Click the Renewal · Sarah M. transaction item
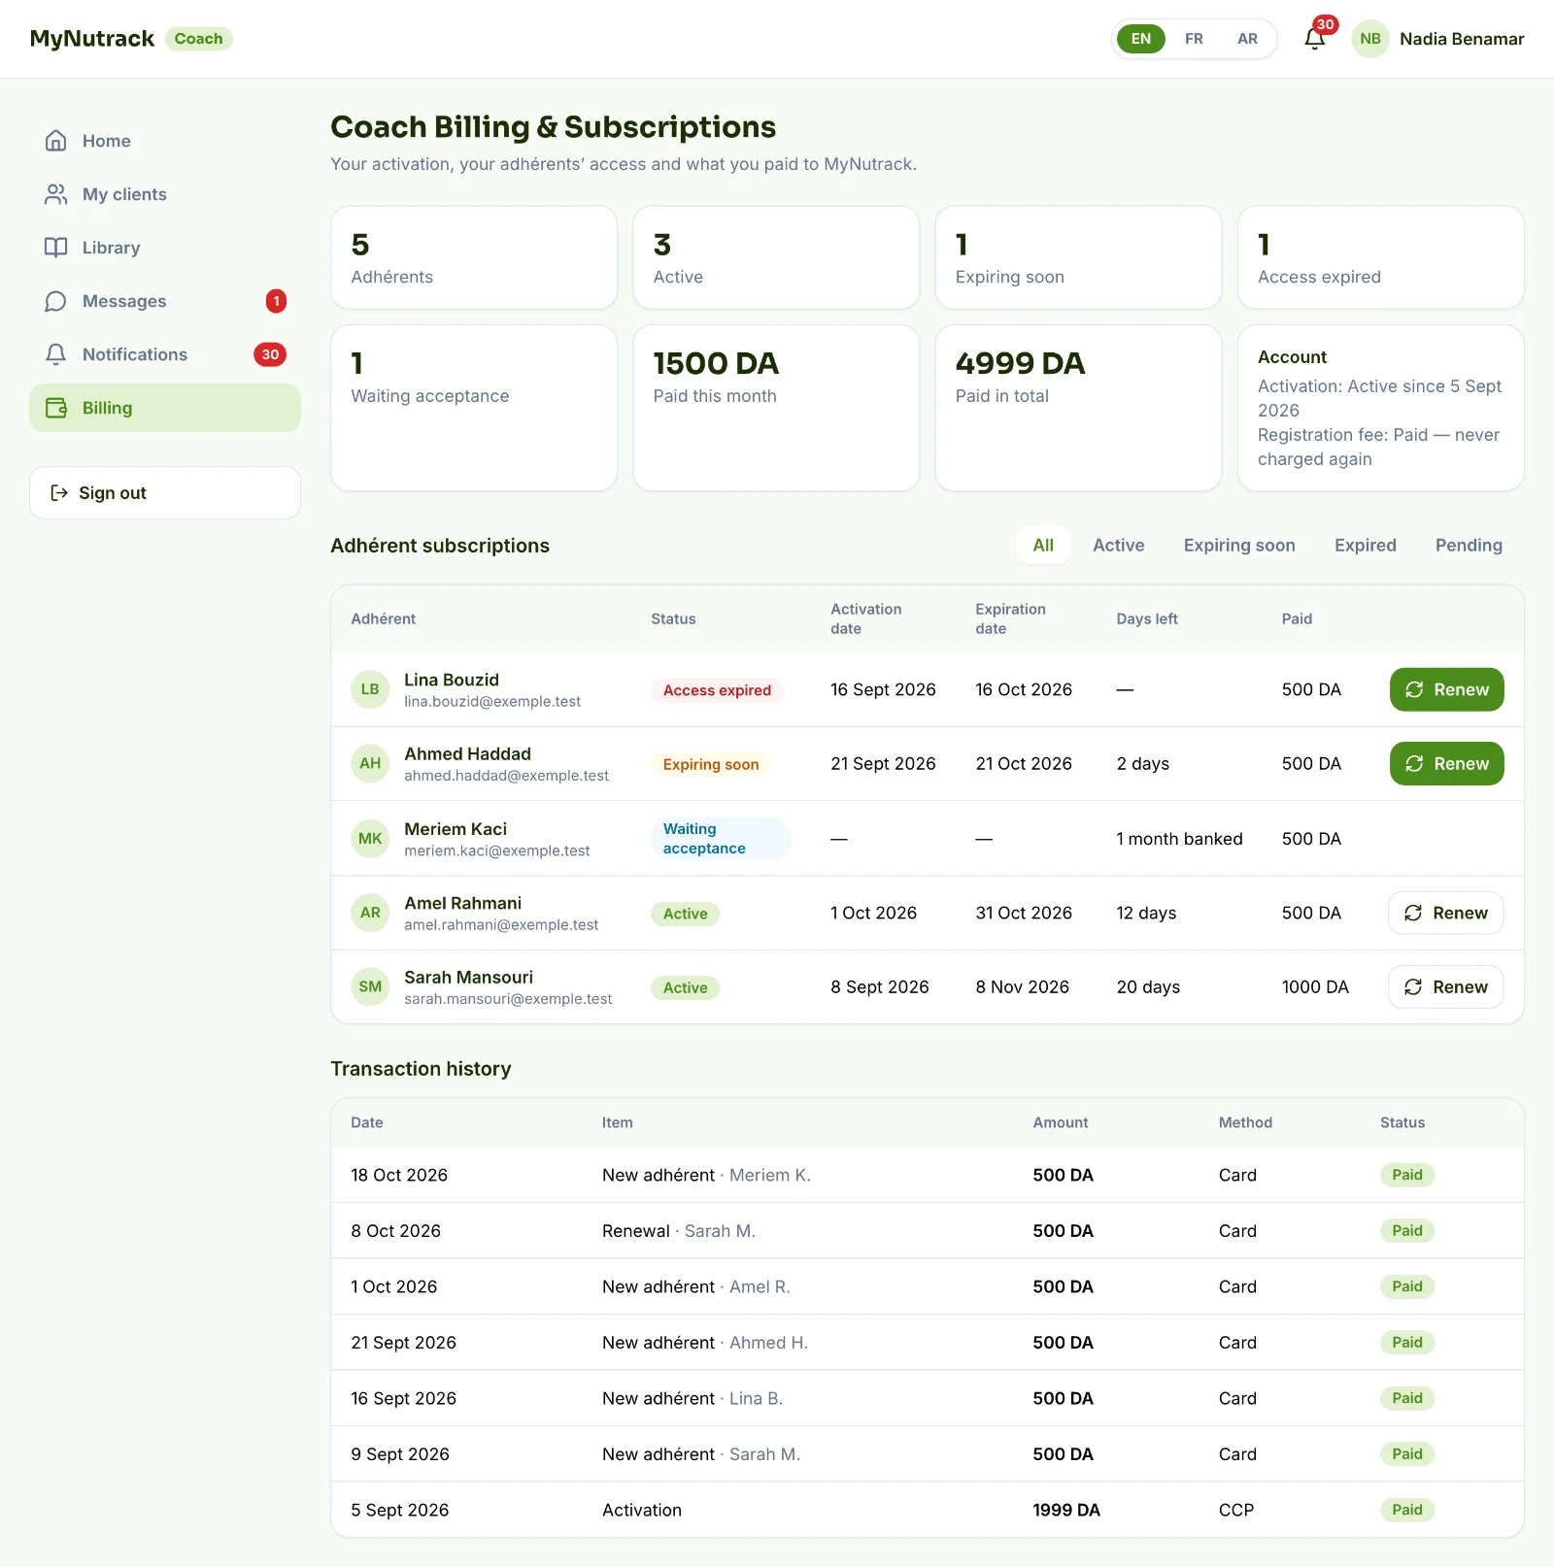 pos(679,1231)
